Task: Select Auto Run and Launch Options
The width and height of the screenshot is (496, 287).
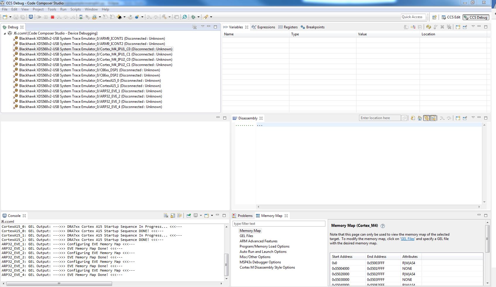Action: [x=263, y=252]
